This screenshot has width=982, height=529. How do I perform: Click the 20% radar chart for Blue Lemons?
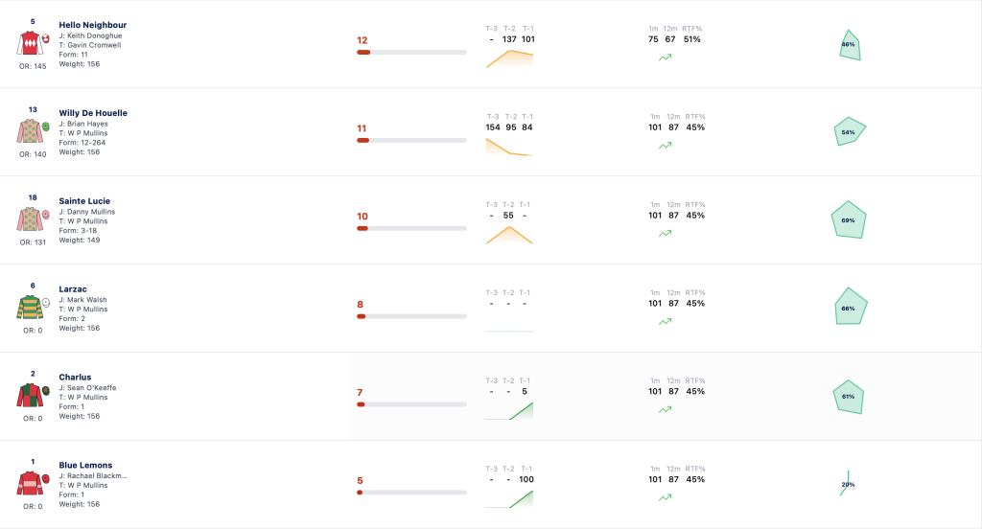coord(846,483)
